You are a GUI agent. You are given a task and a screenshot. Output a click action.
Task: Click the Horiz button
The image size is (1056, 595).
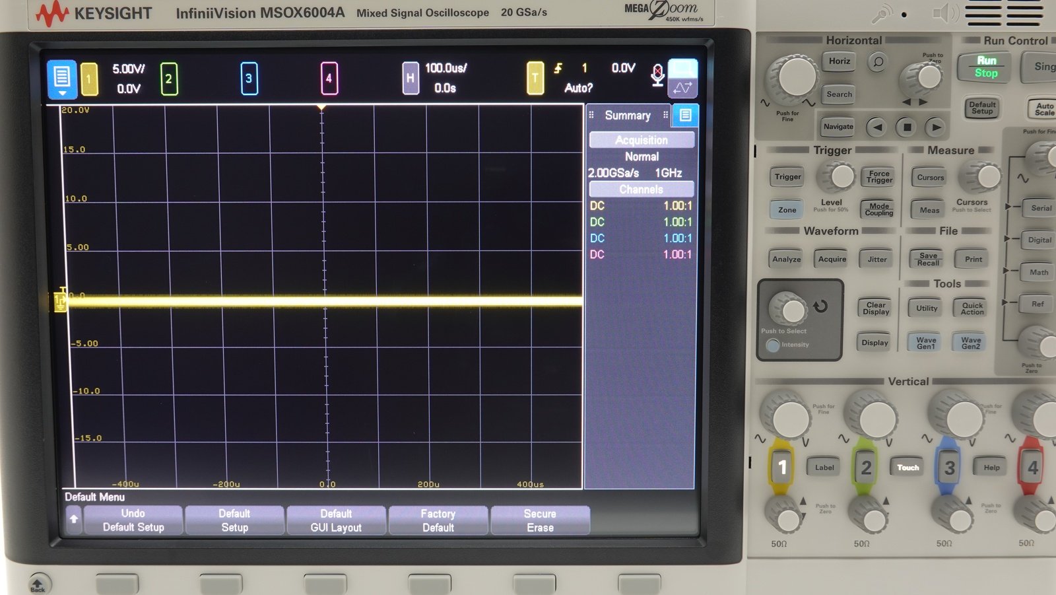click(x=840, y=61)
